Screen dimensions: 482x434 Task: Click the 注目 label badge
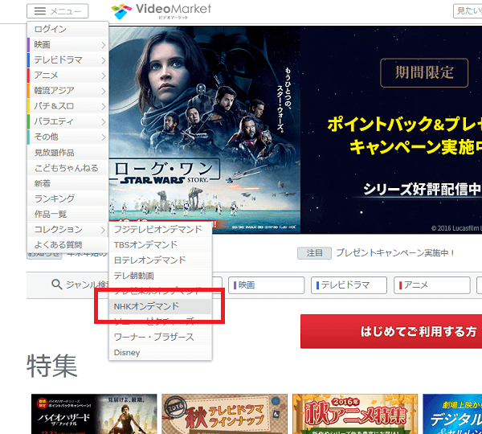pos(314,253)
